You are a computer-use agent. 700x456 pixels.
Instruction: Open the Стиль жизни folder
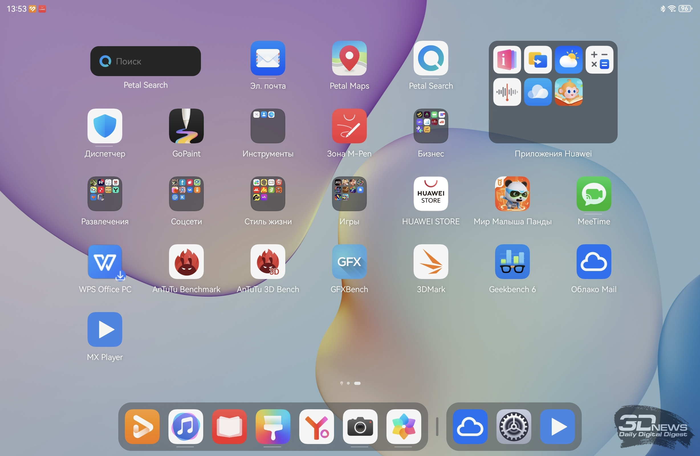(x=268, y=194)
